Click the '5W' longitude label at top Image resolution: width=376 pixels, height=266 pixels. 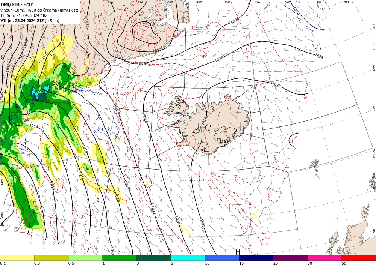tap(288, 2)
